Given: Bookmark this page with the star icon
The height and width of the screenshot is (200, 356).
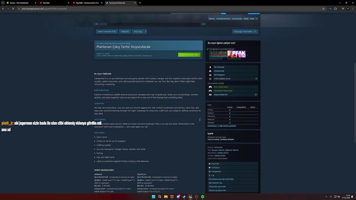Looking at the screenshot, I should coord(323,9).
